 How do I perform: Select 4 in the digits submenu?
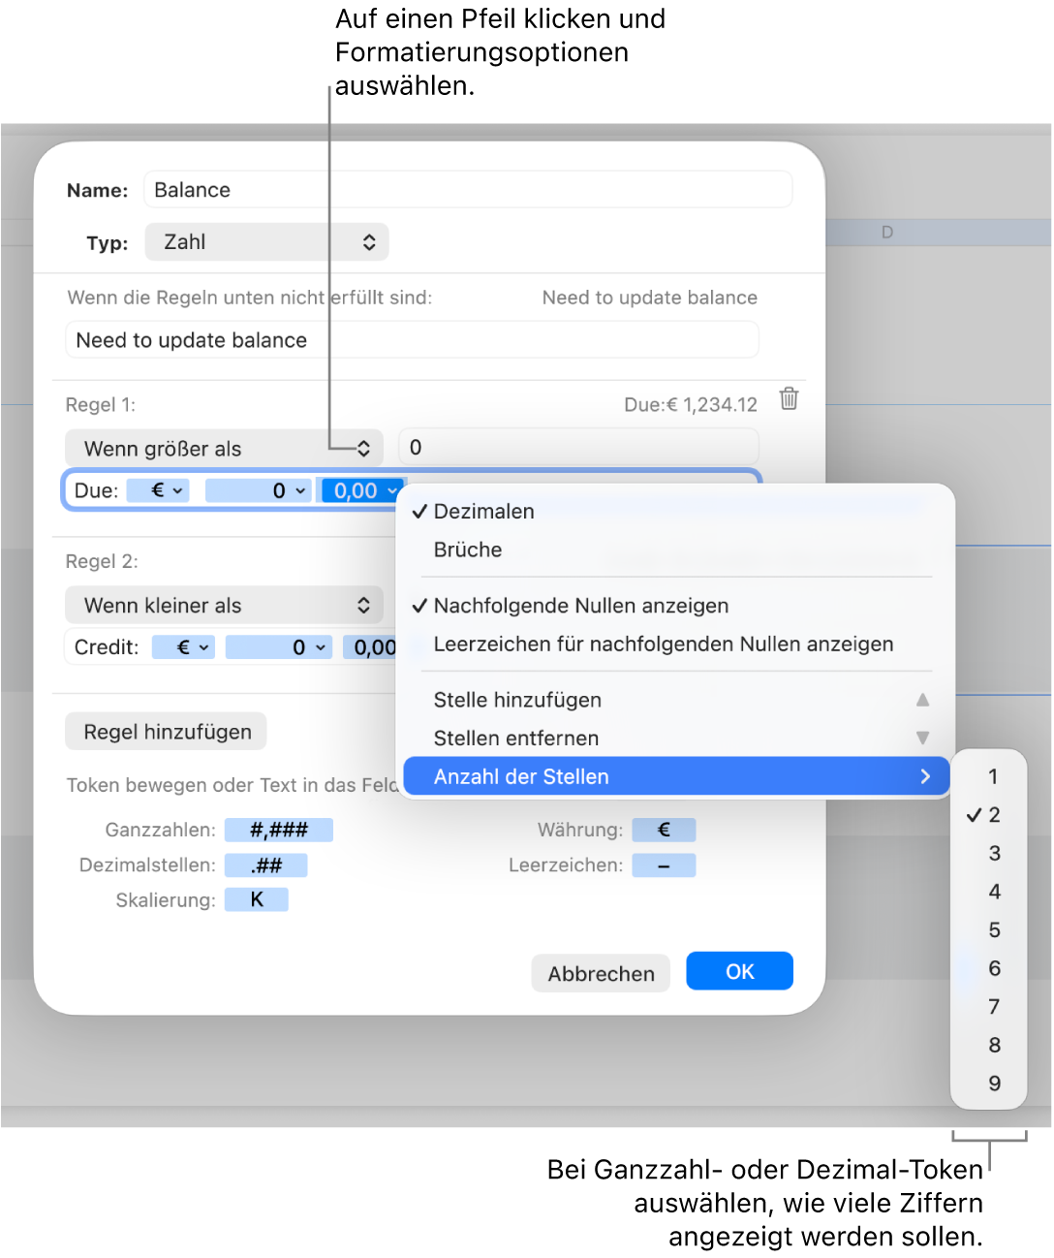[989, 892]
